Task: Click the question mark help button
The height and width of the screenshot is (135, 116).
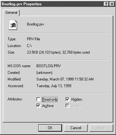Action: (x=106, y=4)
